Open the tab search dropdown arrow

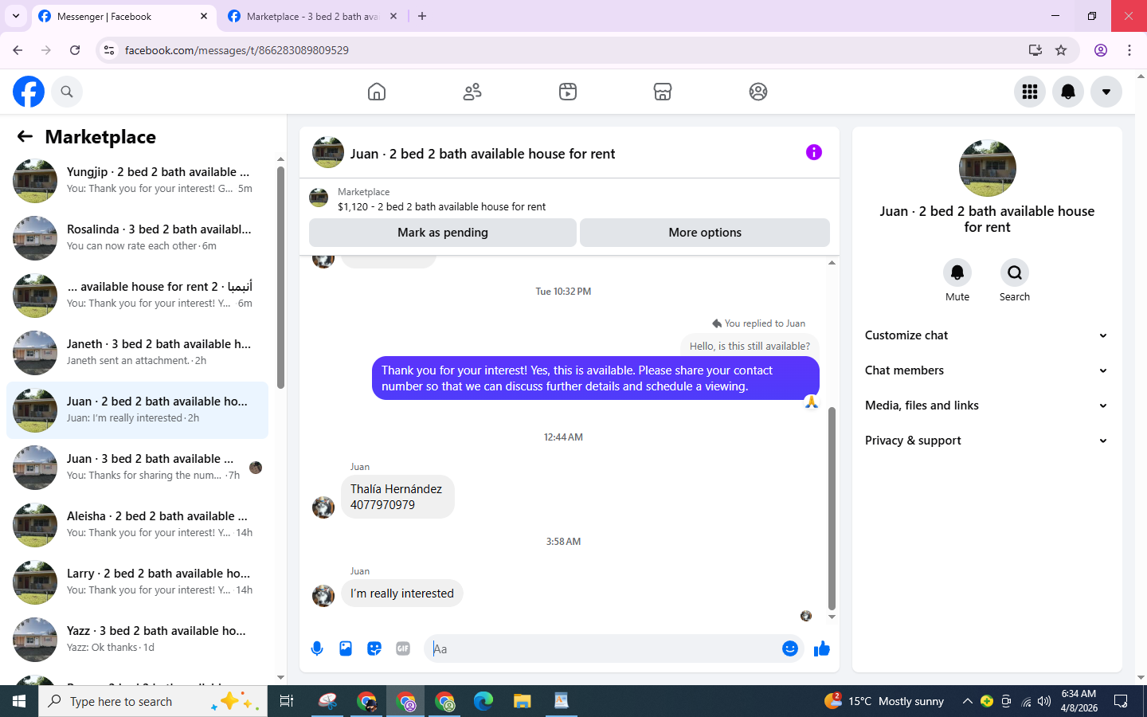(x=15, y=16)
